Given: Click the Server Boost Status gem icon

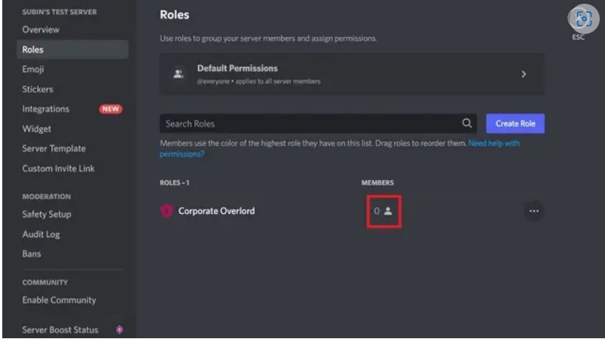Looking at the screenshot, I should pos(118,330).
